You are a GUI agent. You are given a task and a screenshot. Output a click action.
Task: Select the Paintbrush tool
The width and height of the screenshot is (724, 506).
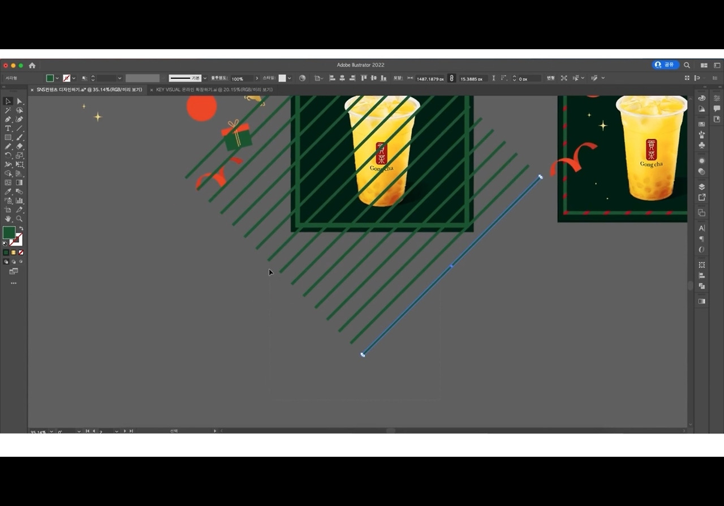tap(19, 138)
